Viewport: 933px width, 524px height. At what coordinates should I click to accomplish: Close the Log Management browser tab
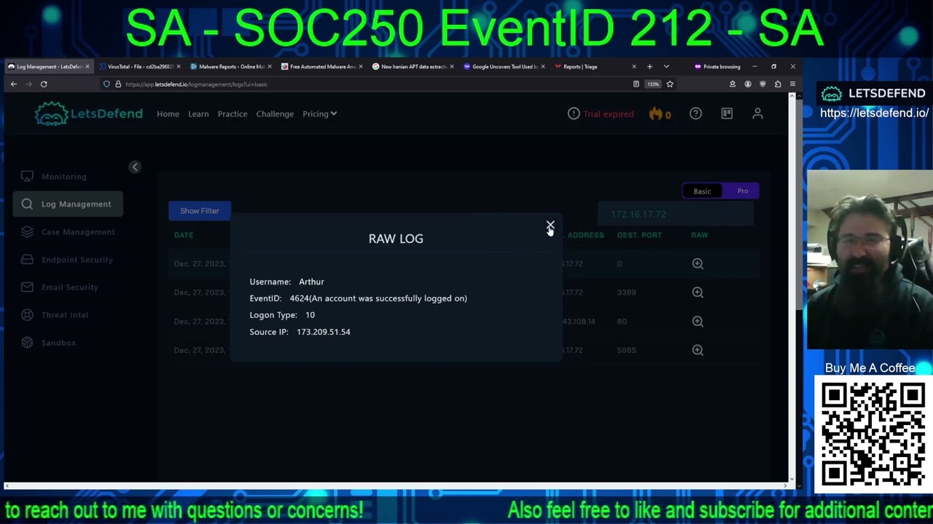pyautogui.click(x=87, y=67)
